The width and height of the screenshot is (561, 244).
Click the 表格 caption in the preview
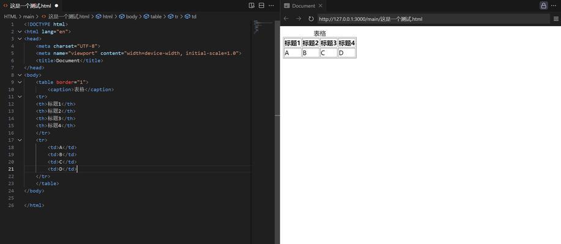coord(320,34)
